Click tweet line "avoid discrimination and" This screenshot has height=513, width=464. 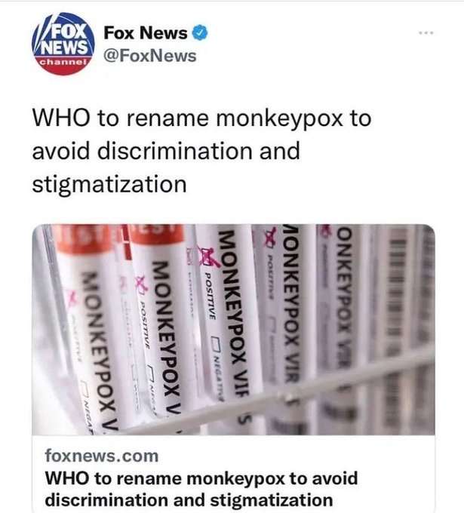[x=166, y=151]
